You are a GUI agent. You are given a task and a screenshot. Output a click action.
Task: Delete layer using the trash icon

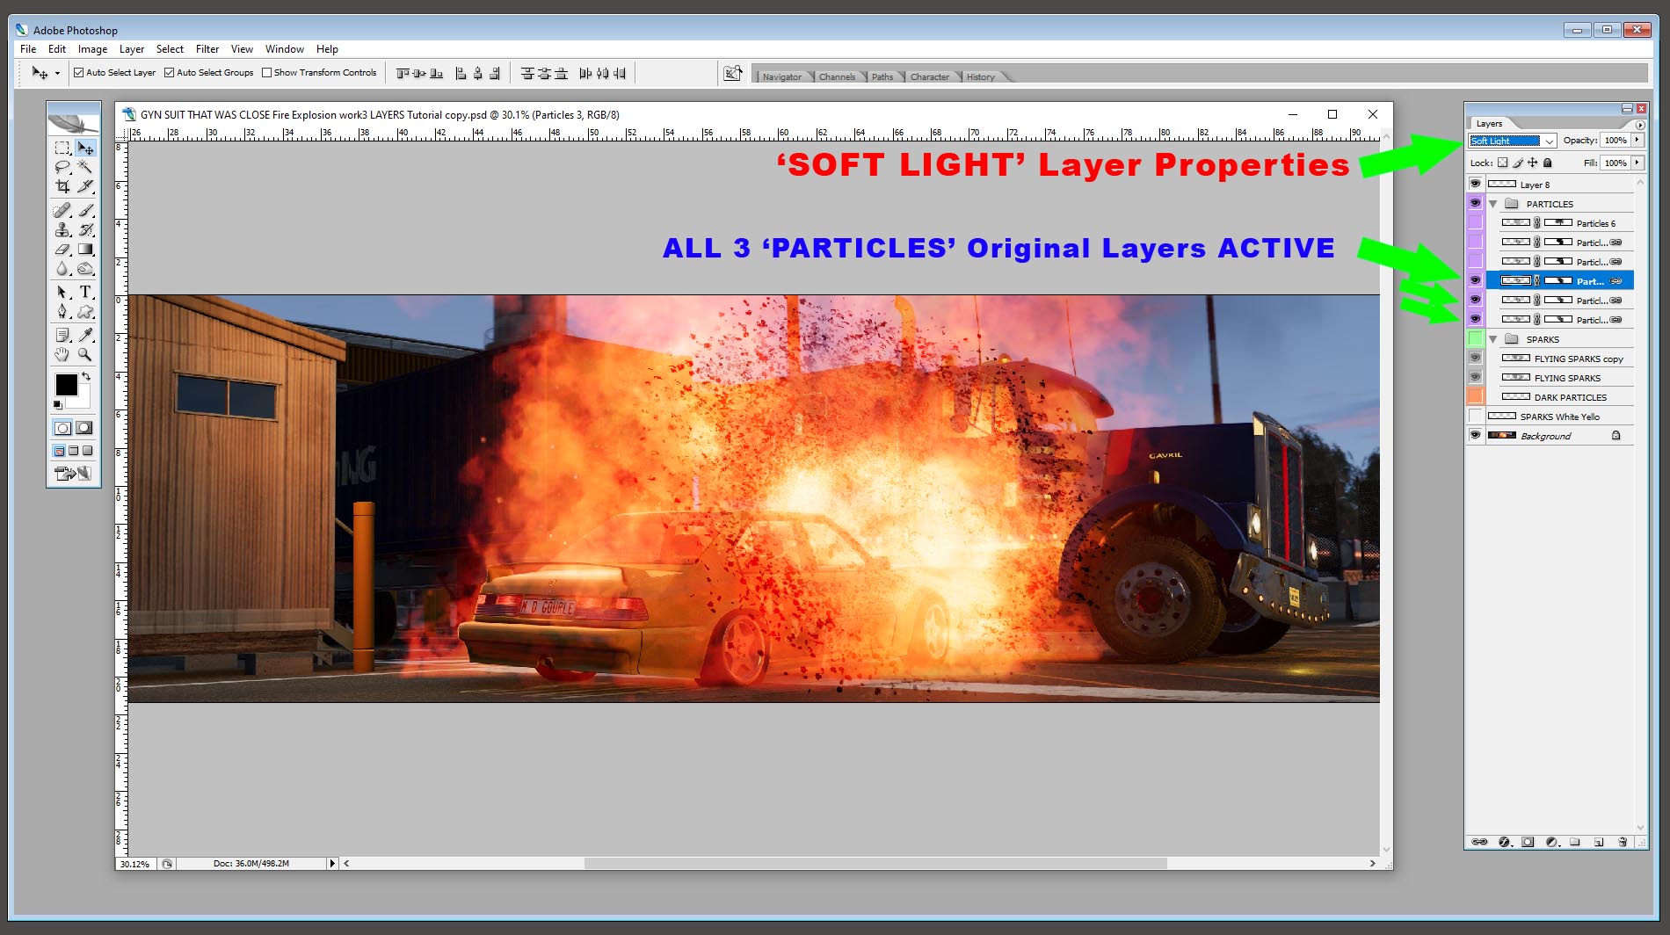(x=1623, y=842)
